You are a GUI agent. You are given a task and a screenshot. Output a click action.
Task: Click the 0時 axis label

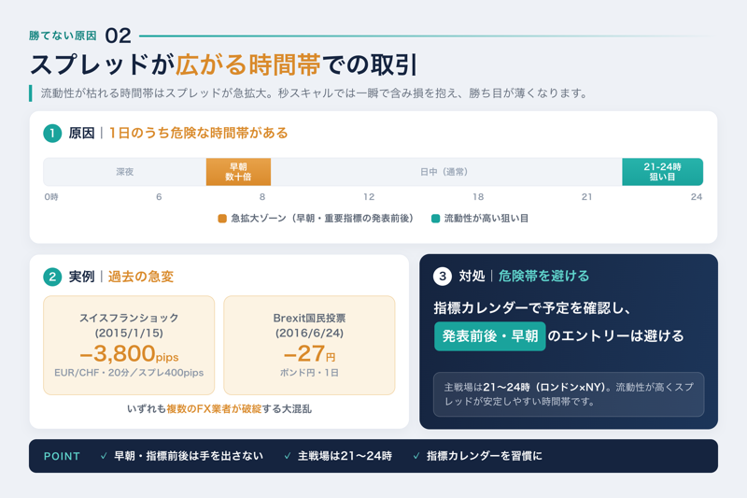click(51, 197)
